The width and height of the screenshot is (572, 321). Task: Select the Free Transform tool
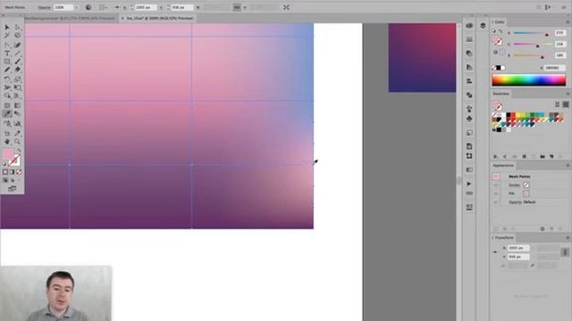pyautogui.click(x=17, y=87)
